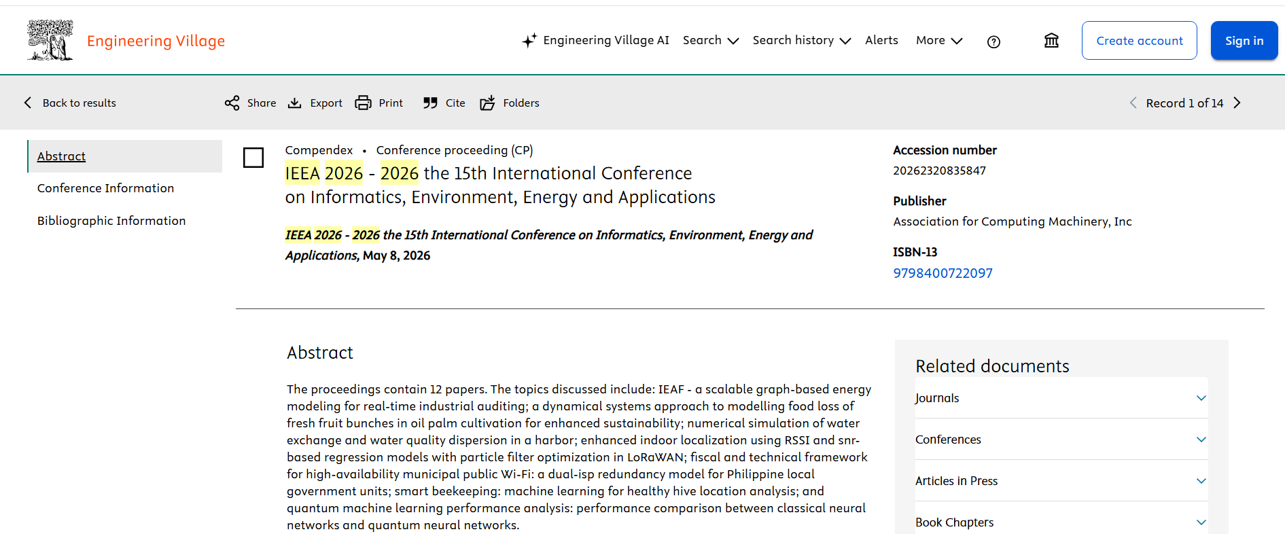Click the Engineering Village tree logo
Image resolution: width=1285 pixels, height=534 pixels.
[x=50, y=40]
